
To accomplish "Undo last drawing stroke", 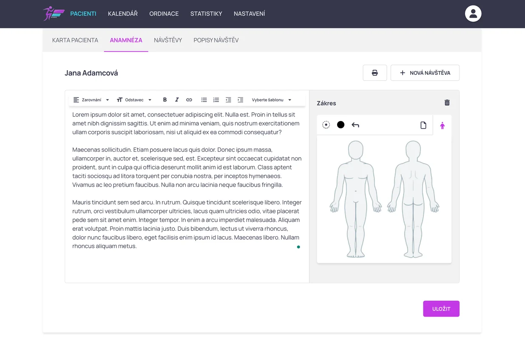I will point(355,125).
